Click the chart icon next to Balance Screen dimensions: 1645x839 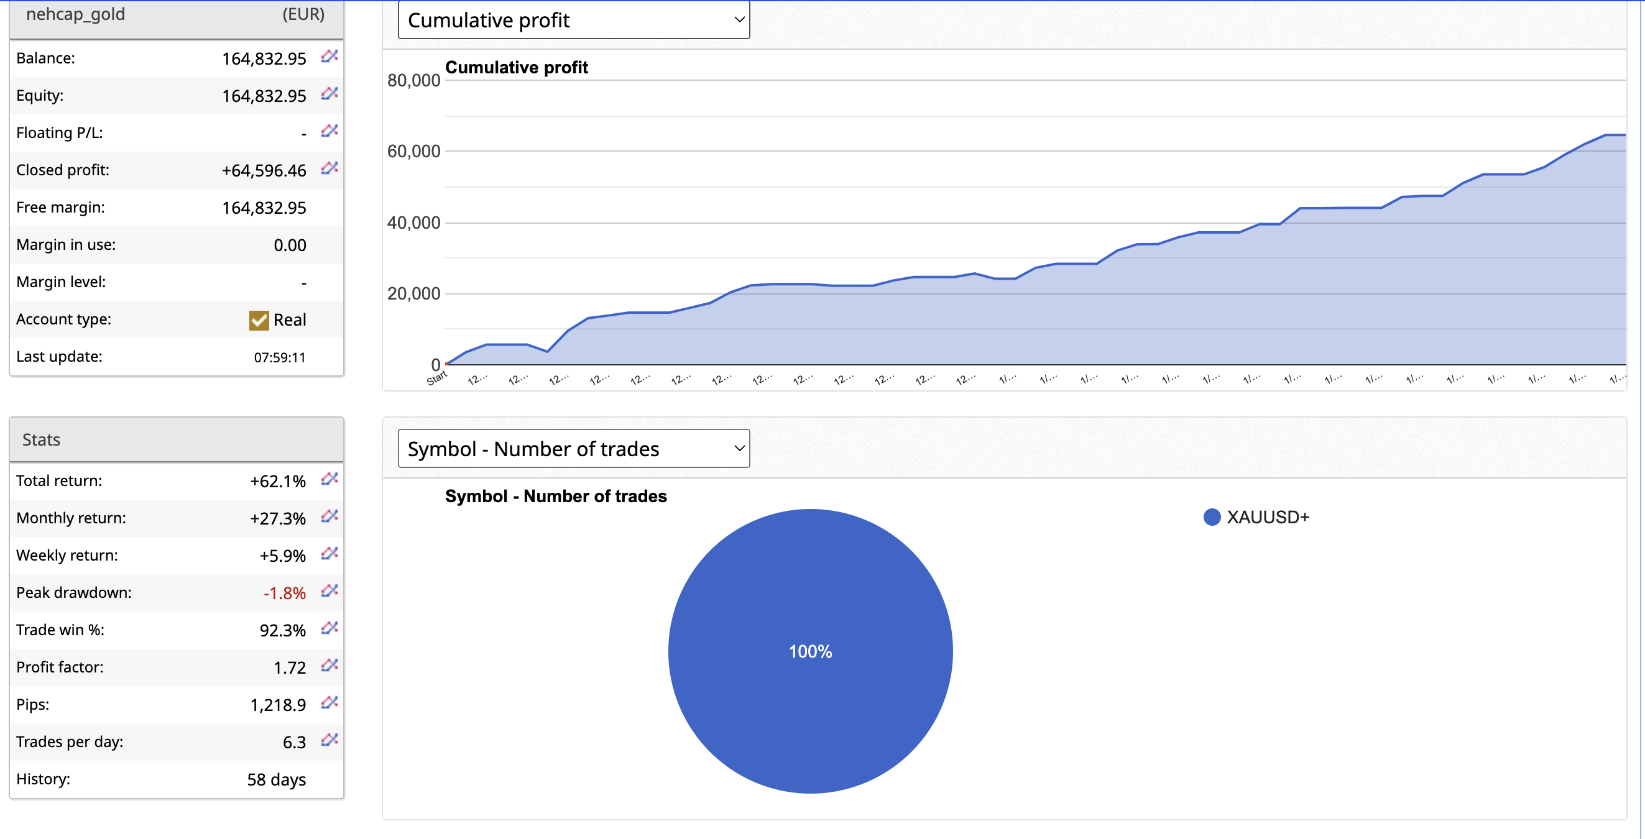[x=329, y=57]
